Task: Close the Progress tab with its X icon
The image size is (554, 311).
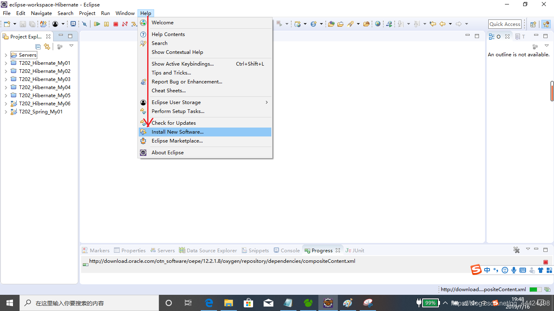Action: (338, 250)
